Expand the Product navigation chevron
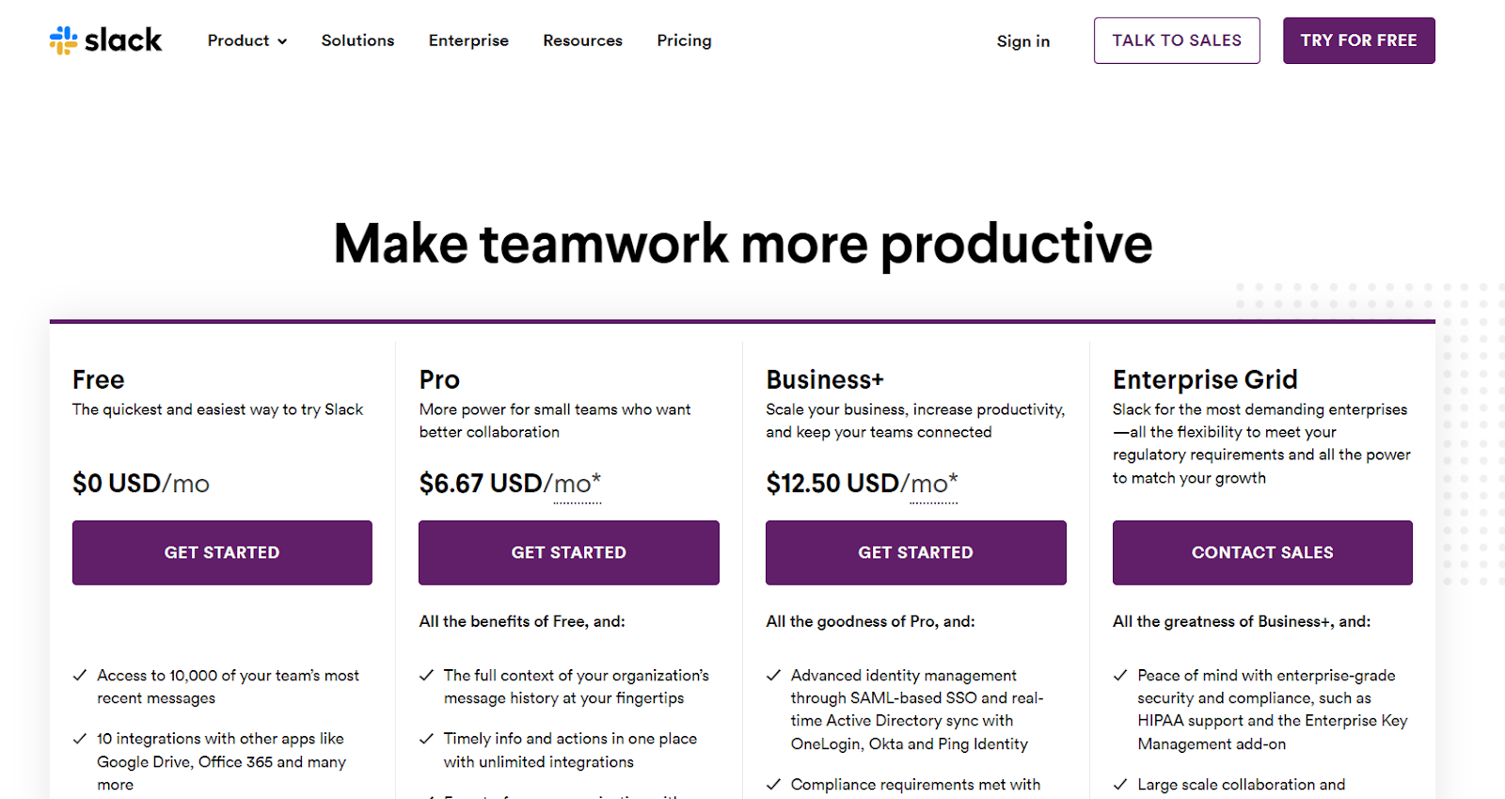 (x=282, y=41)
